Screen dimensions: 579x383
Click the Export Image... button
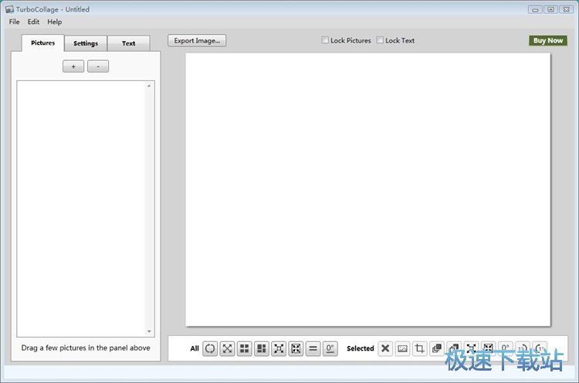[x=197, y=41]
